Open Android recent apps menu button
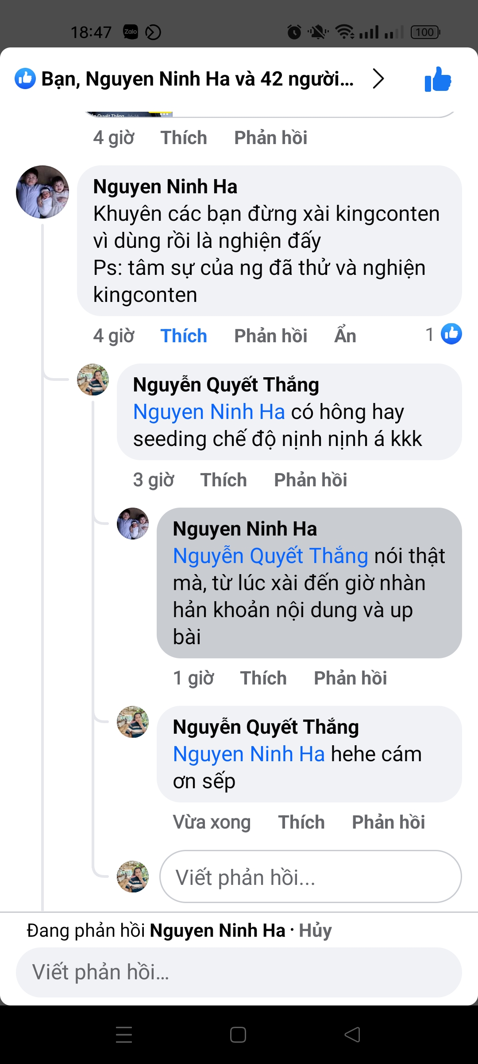The width and height of the screenshot is (478, 1064). click(124, 1035)
